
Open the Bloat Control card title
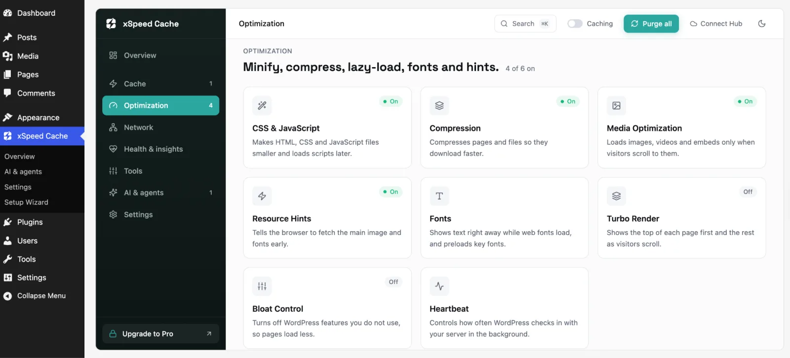[277, 309]
